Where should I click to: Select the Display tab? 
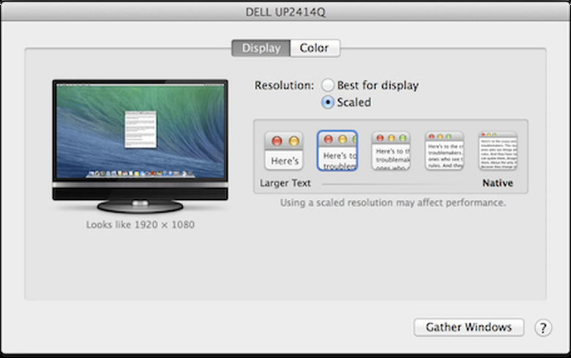[x=261, y=48]
